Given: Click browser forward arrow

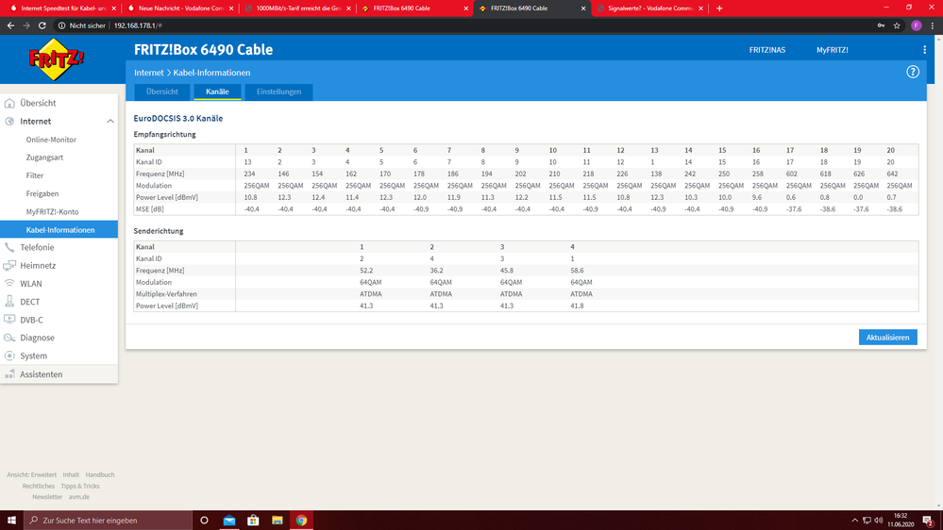Looking at the screenshot, I should click(x=25, y=25).
